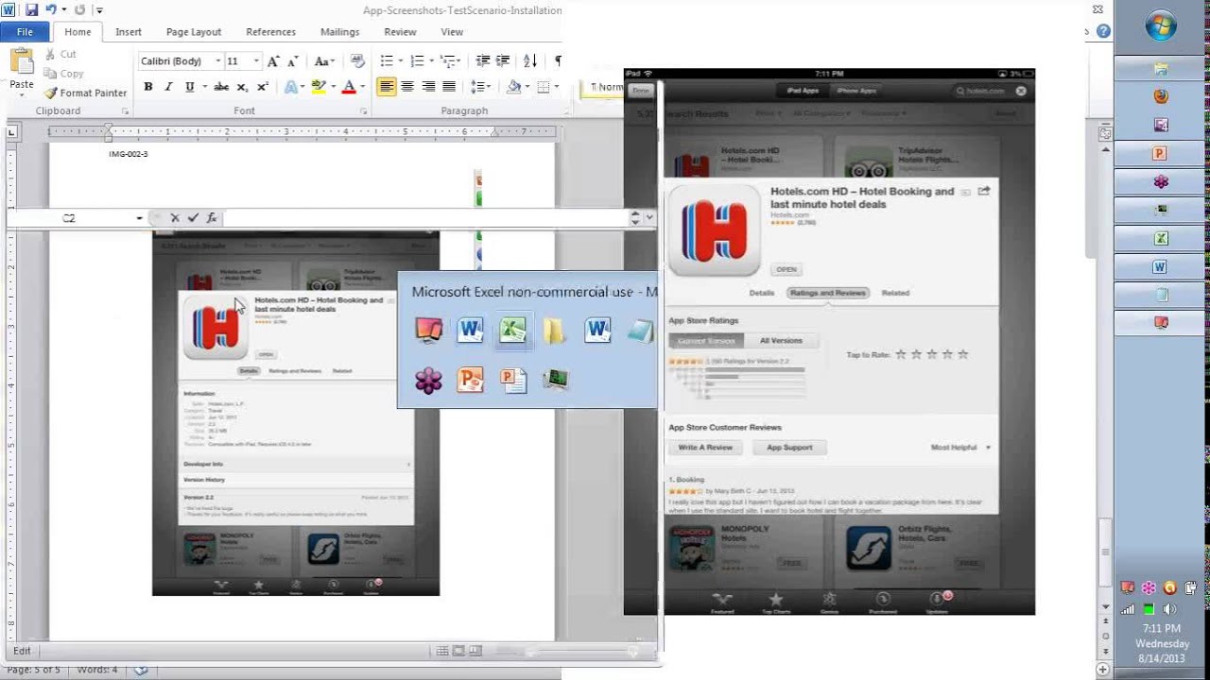Toggle Superscript formatting
Viewport: 1210px width, 680px height.
coord(263,87)
